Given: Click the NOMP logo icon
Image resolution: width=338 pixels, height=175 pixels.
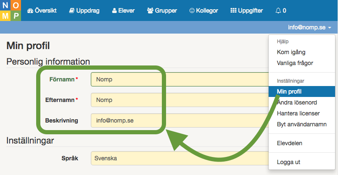Looking at the screenshot, I should tap(10, 10).
